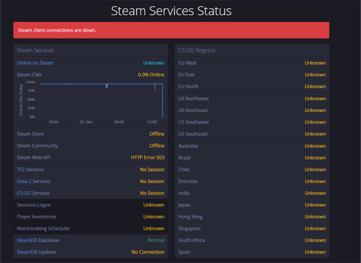Click the Steam Services Status page title
This screenshot has width=361, height=263.
pyautogui.click(x=171, y=11)
